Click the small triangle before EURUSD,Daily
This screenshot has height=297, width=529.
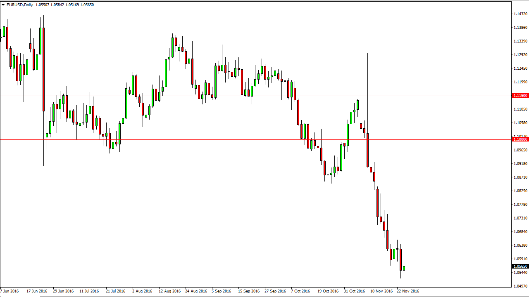(x=3, y=5)
